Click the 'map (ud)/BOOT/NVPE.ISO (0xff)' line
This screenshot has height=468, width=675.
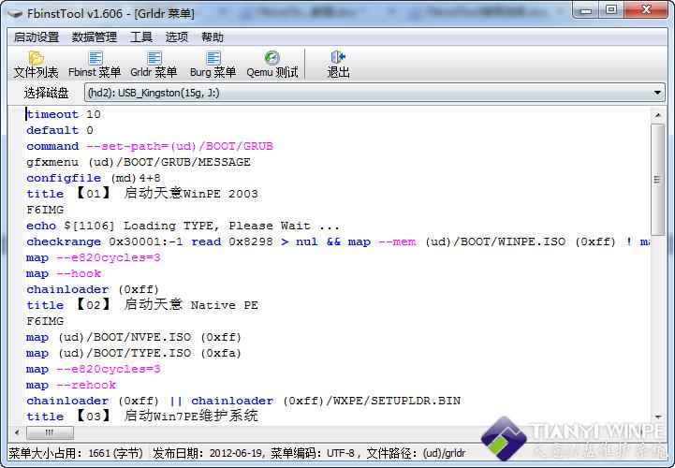click(x=134, y=337)
